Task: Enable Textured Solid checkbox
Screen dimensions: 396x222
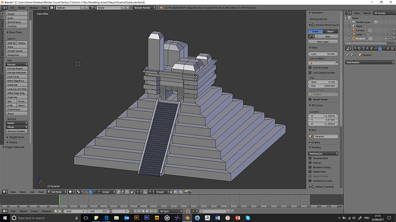Action: (x=310, y=158)
